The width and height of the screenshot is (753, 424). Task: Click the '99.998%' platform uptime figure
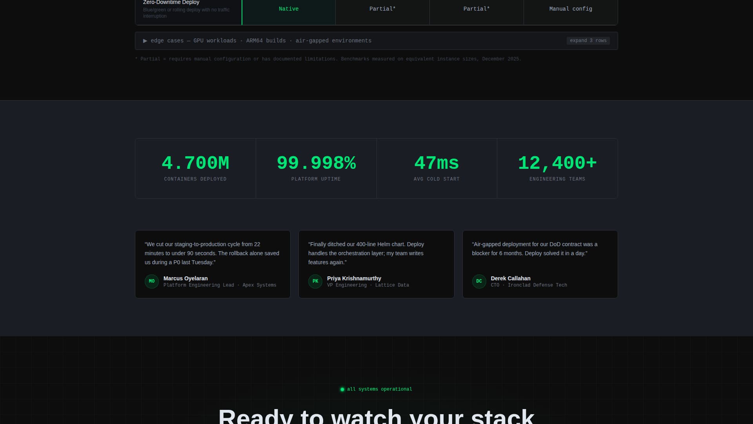316,163
